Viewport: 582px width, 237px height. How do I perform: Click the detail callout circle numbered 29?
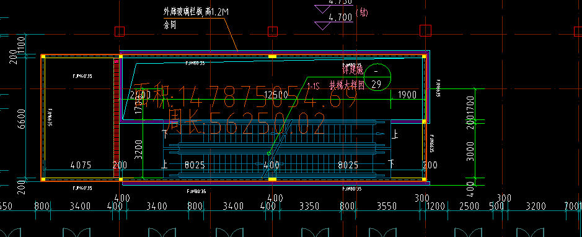click(377, 77)
